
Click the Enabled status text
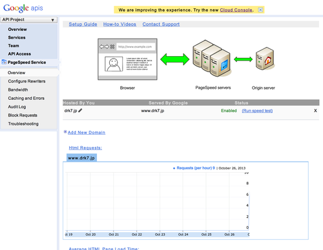(229, 111)
